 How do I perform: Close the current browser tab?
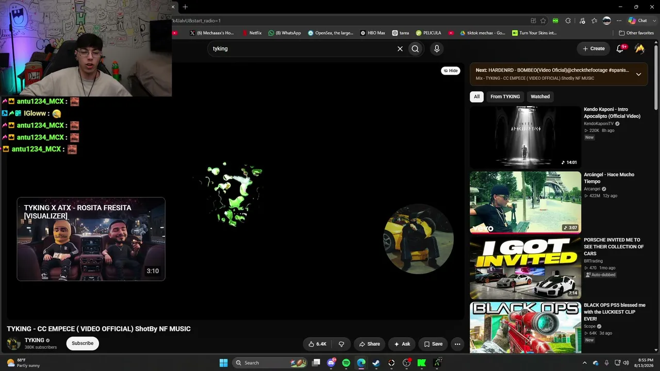[173, 7]
